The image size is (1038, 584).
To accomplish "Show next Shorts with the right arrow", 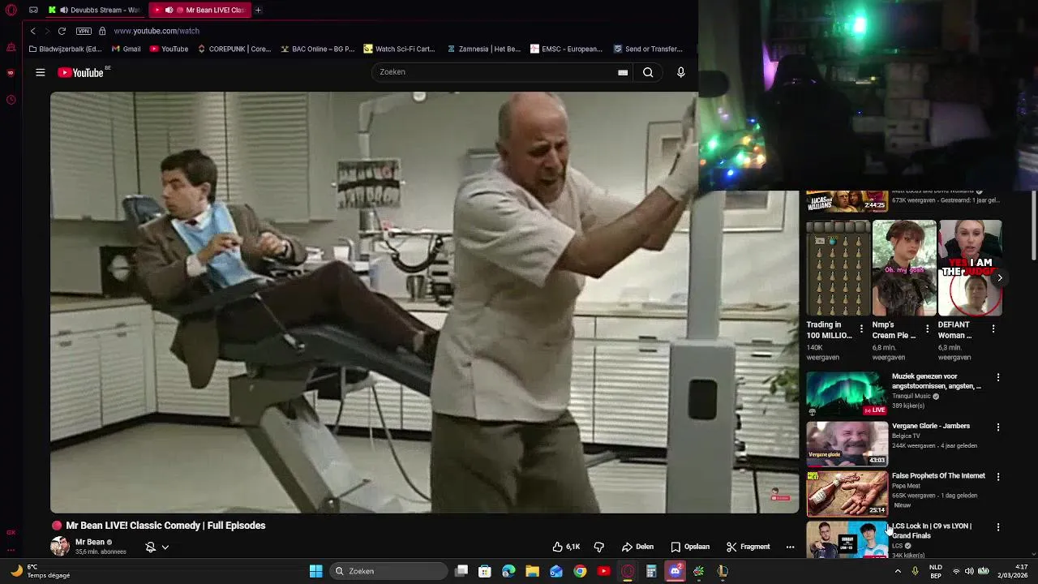I will [x=1000, y=277].
